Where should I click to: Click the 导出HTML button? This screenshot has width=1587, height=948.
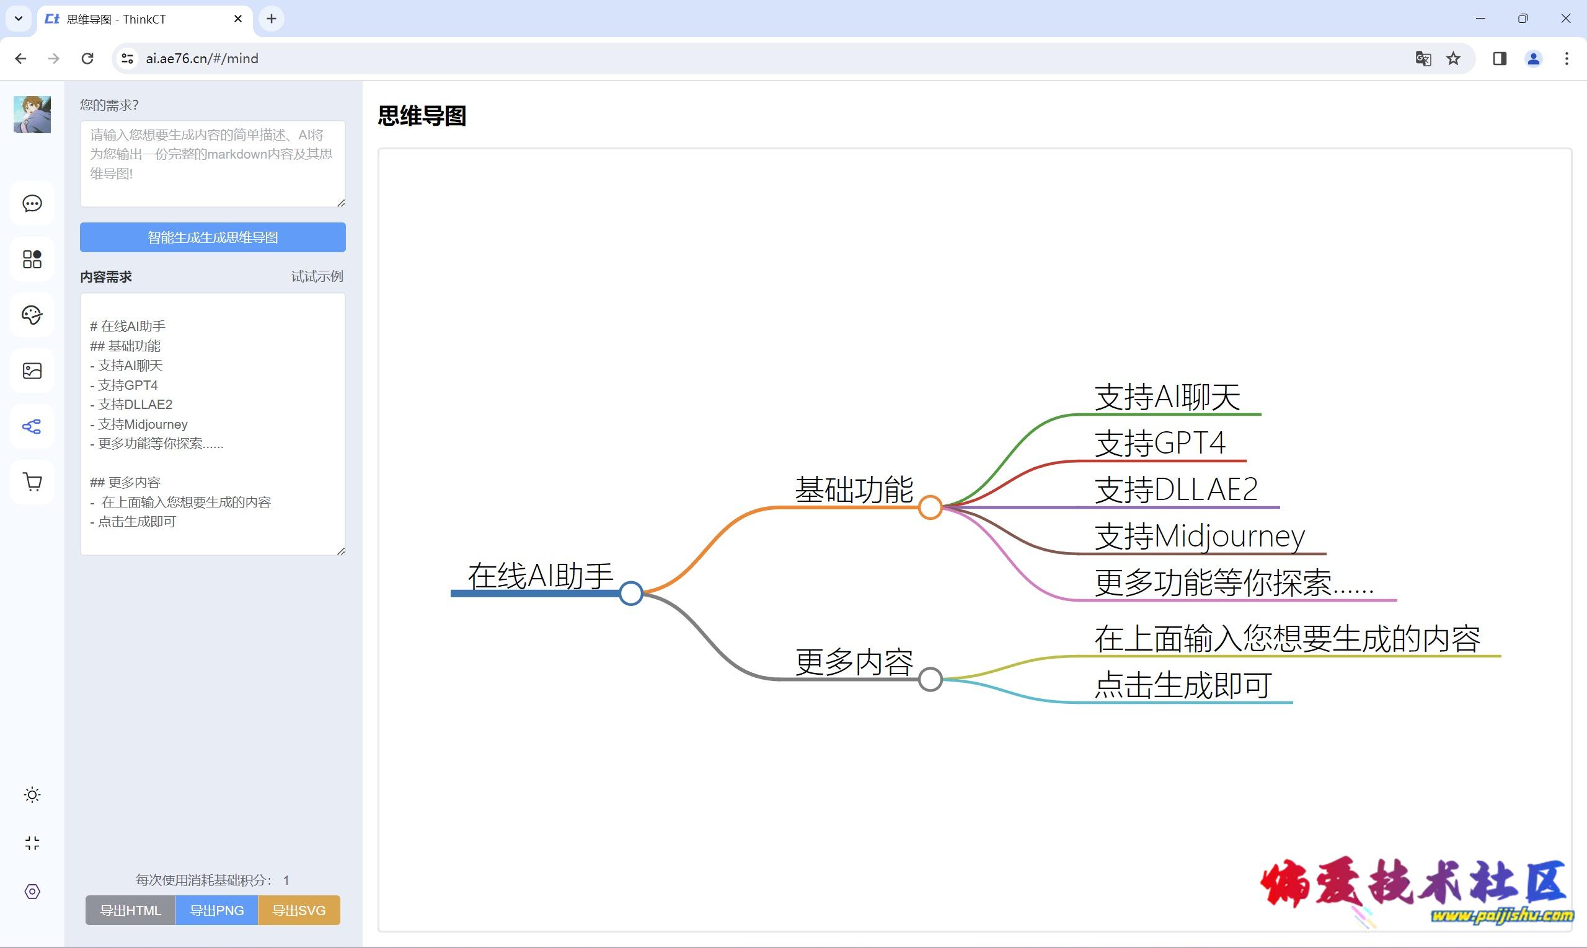[x=130, y=910]
